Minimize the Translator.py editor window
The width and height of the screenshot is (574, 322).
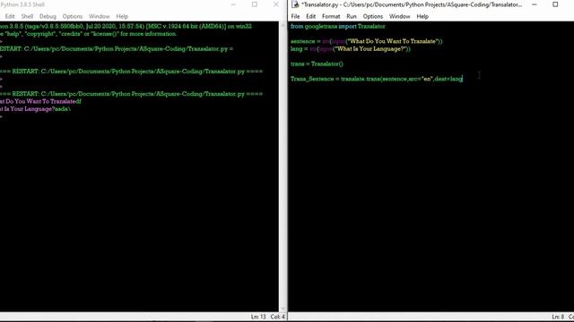coord(535,4)
